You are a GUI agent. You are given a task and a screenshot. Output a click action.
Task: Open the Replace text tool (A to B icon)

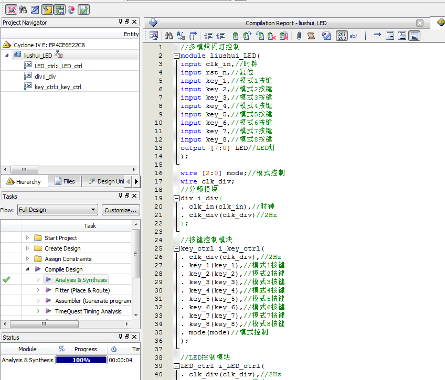point(181,36)
